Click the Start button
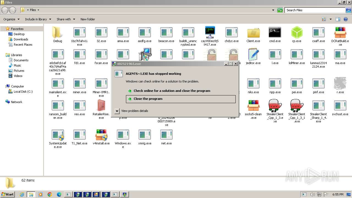Viewport: 352px width, 198px height. coord(8,194)
